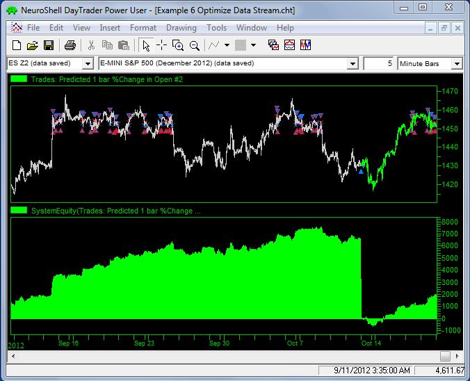Open the File menu
The image size is (470, 381).
coord(33,28)
